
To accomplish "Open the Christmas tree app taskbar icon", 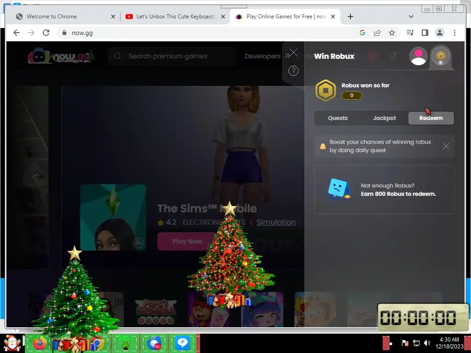I will [126, 343].
